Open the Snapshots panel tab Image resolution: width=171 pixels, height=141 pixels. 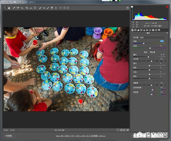pos(159,30)
